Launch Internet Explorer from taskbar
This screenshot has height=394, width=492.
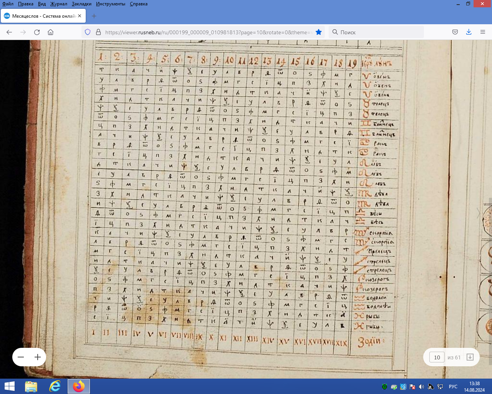tap(55, 386)
